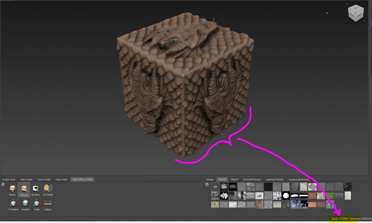Image resolution: width=372 pixels, height=223 pixels.
Task: Activate the Scale tool
Action: coord(37,203)
